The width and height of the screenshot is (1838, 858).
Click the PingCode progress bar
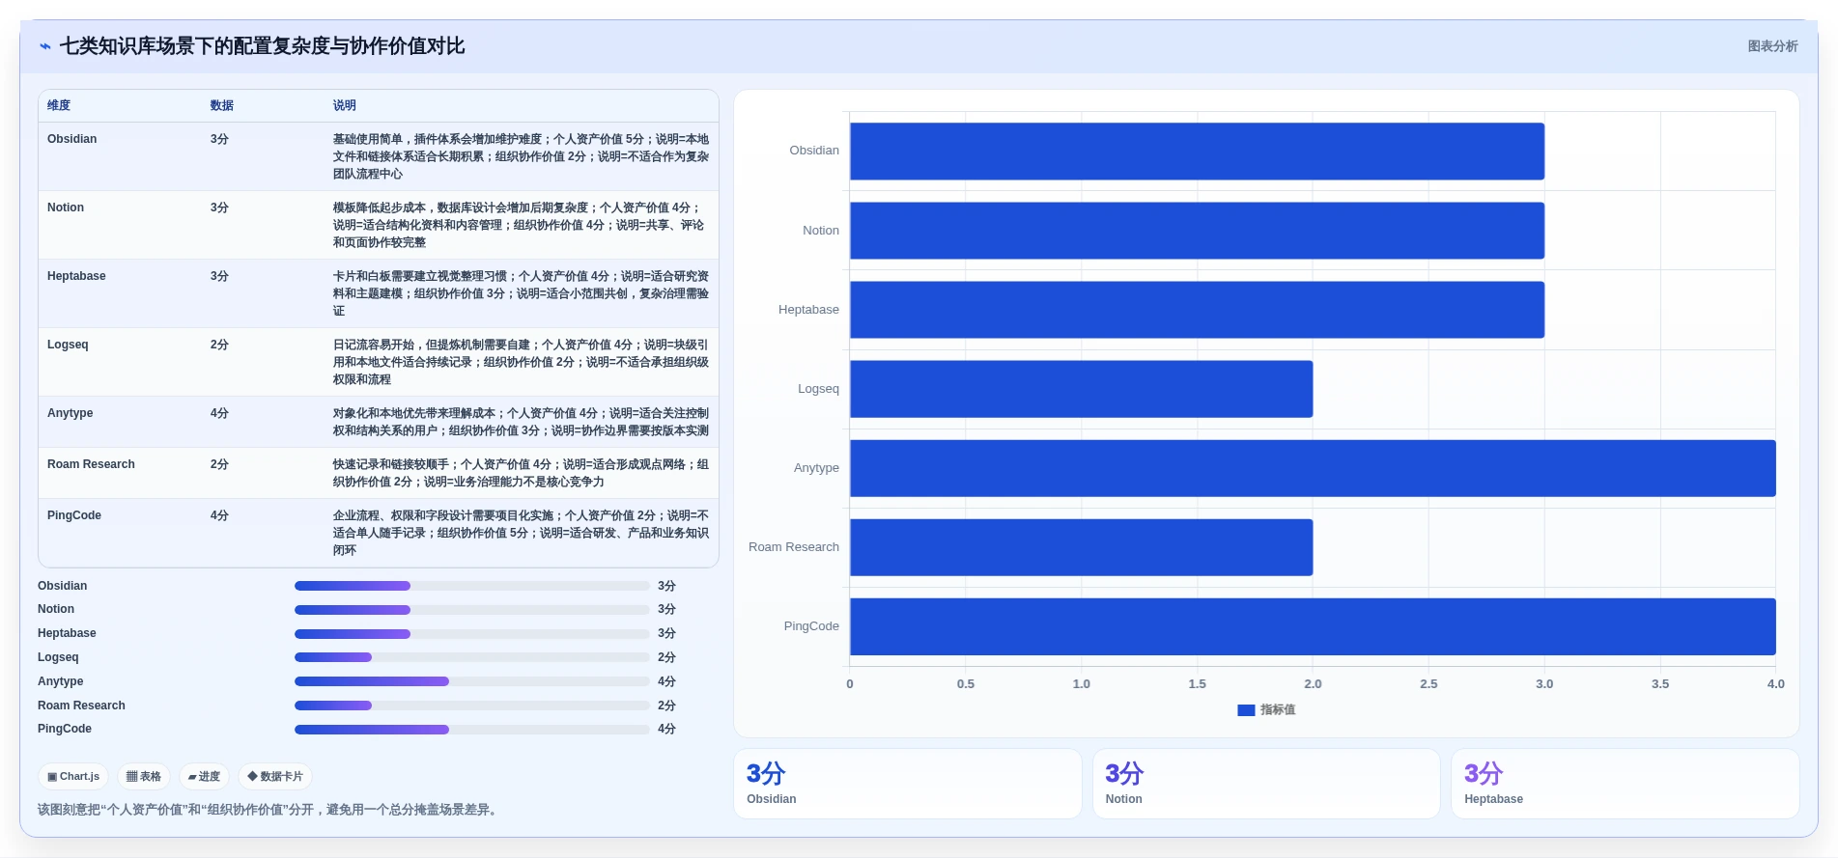point(471,730)
